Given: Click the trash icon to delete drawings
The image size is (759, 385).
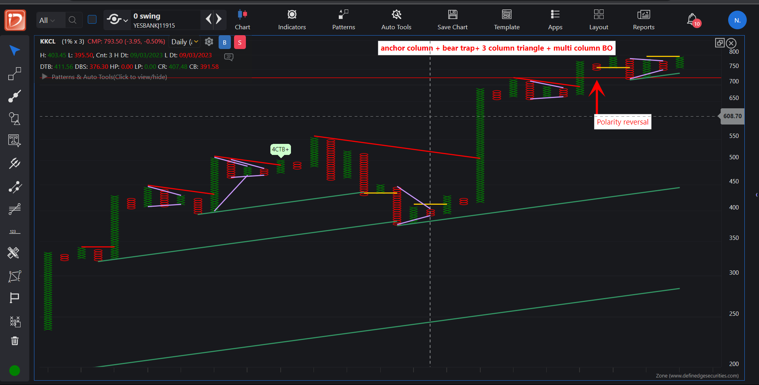Looking at the screenshot, I should (x=15, y=341).
